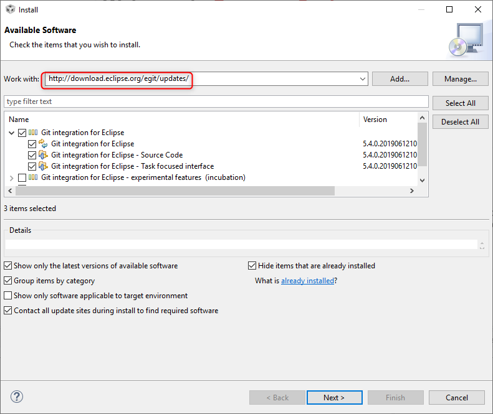This screenshot has width=493, height=414.
Task: Open the Work with dropdown list
Action: (363, 79)
